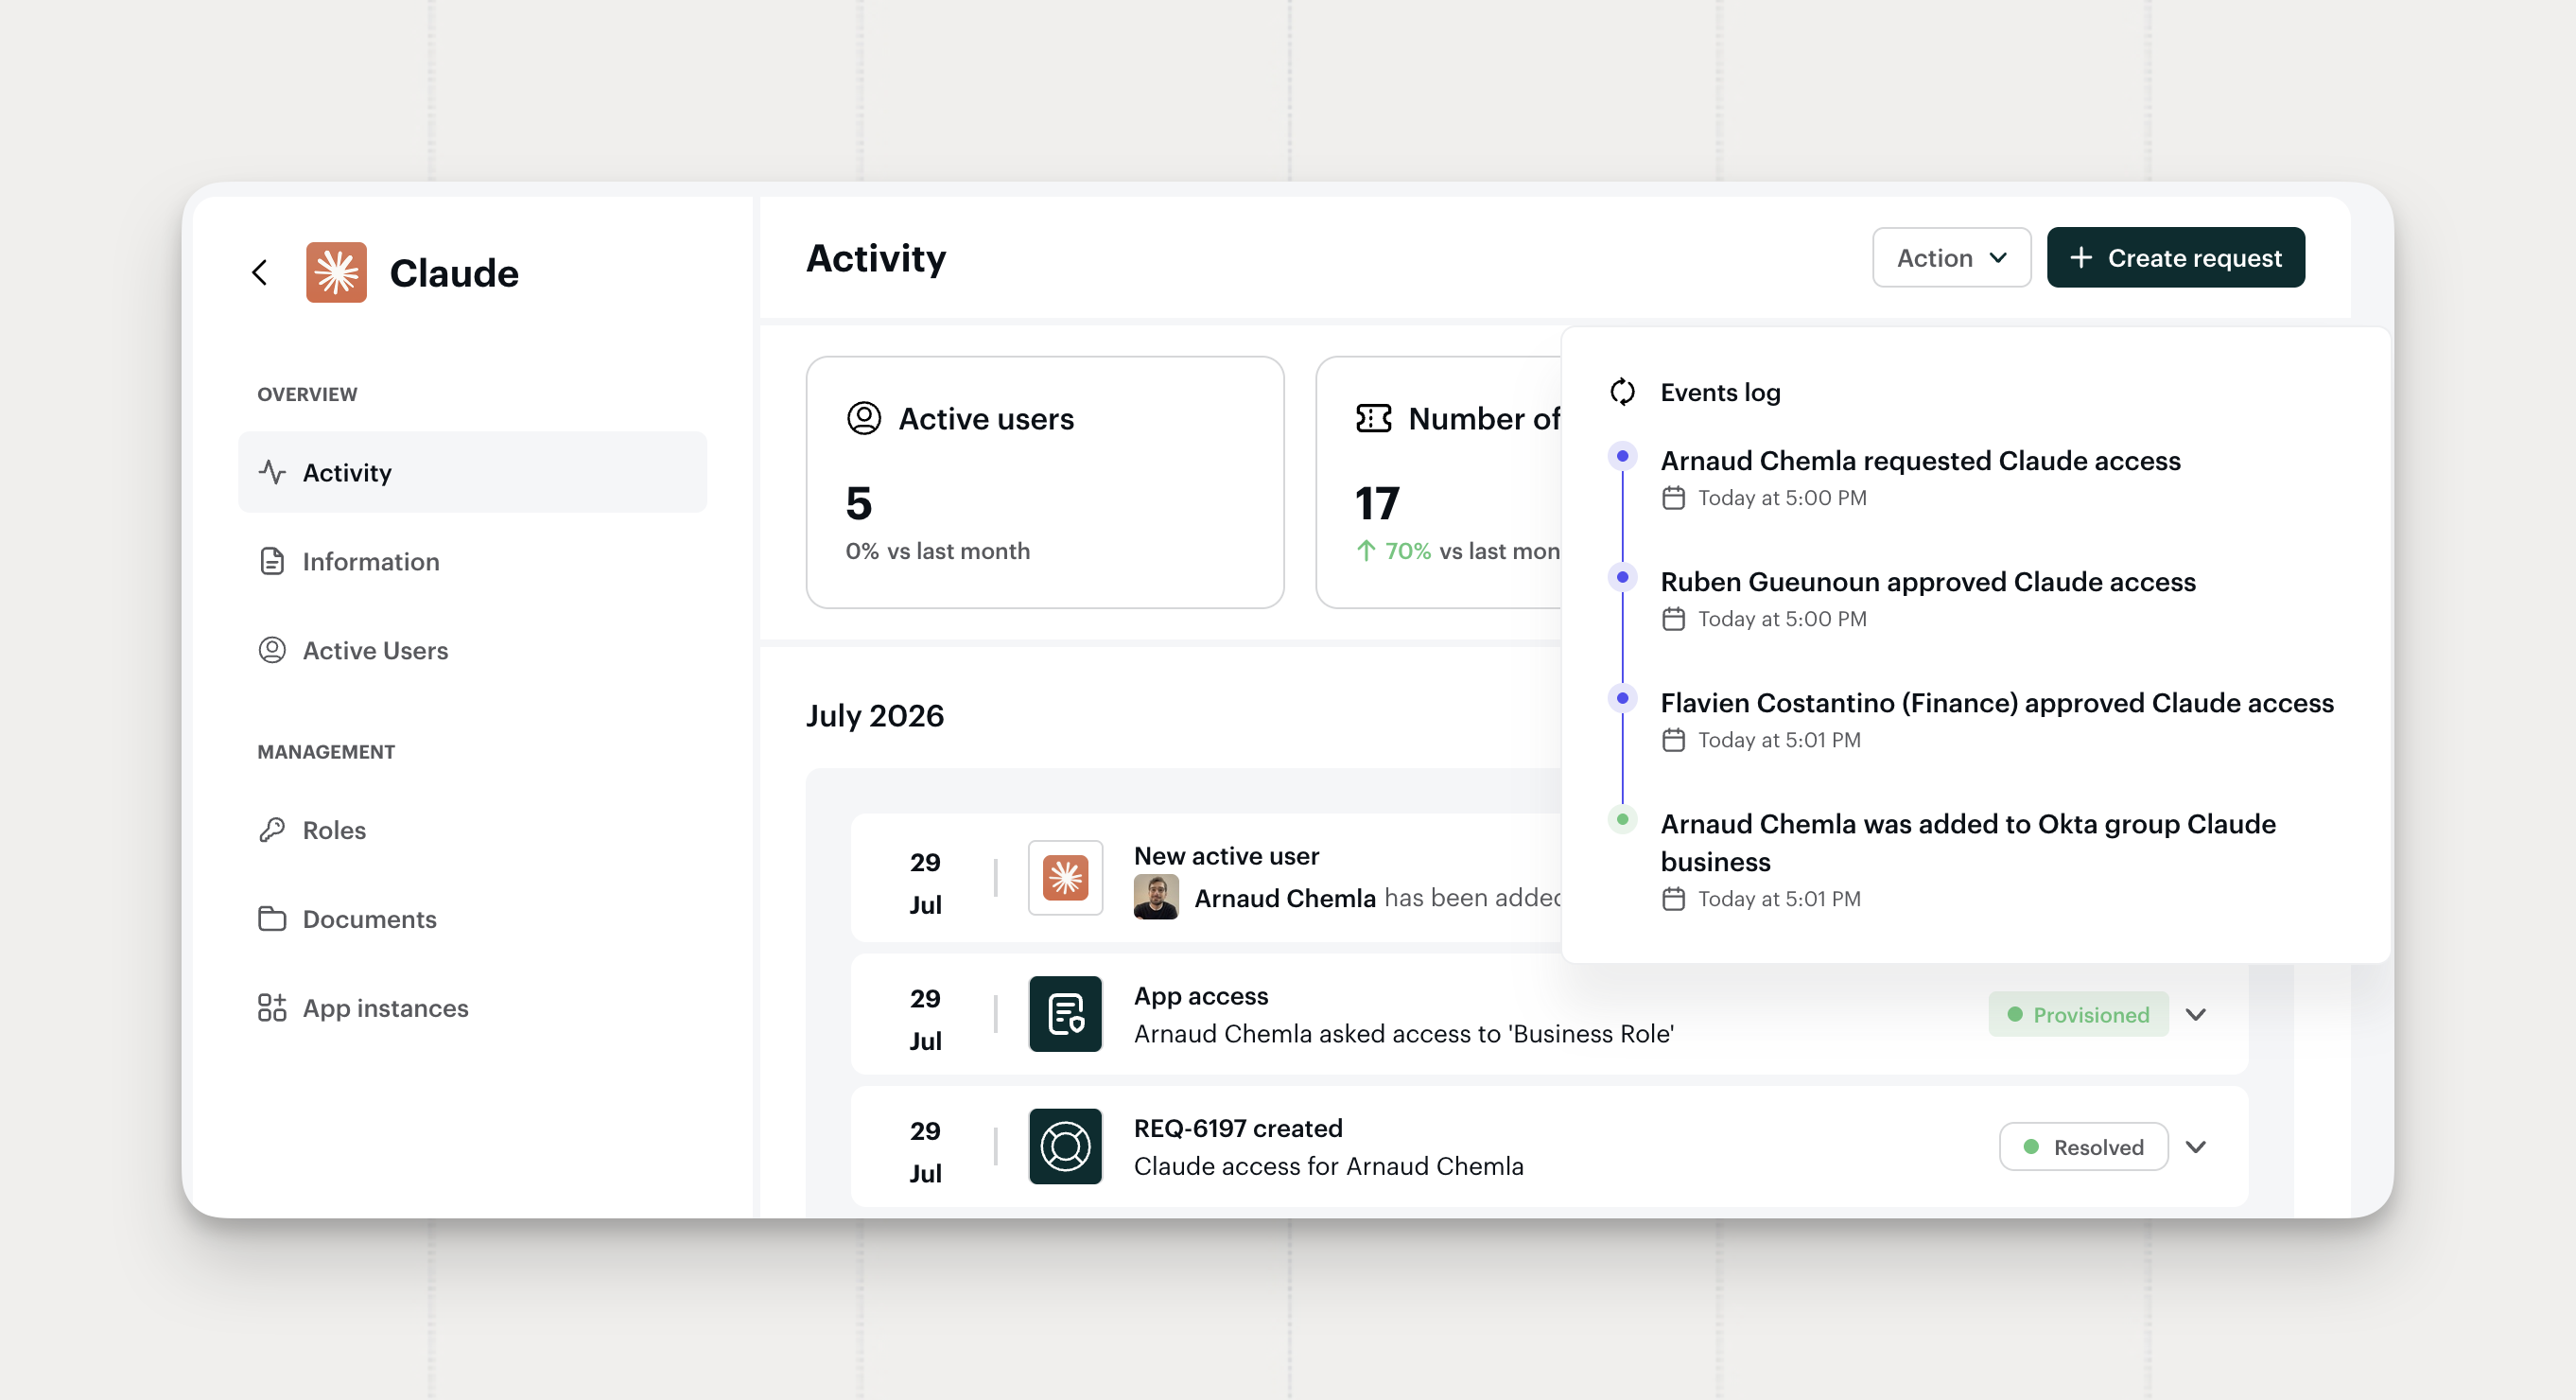Click the '70%' growth figure
Screen dimensions: 2576x1400
(x=1408, y=551)
